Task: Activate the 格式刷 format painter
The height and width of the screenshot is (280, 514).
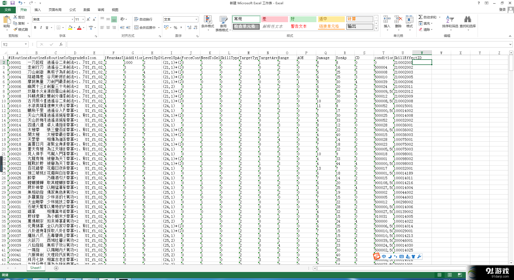Action: point(21,29)
